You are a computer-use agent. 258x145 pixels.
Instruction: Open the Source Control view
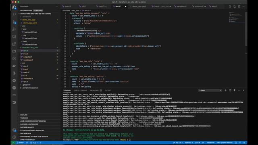(x=14, y=22)
